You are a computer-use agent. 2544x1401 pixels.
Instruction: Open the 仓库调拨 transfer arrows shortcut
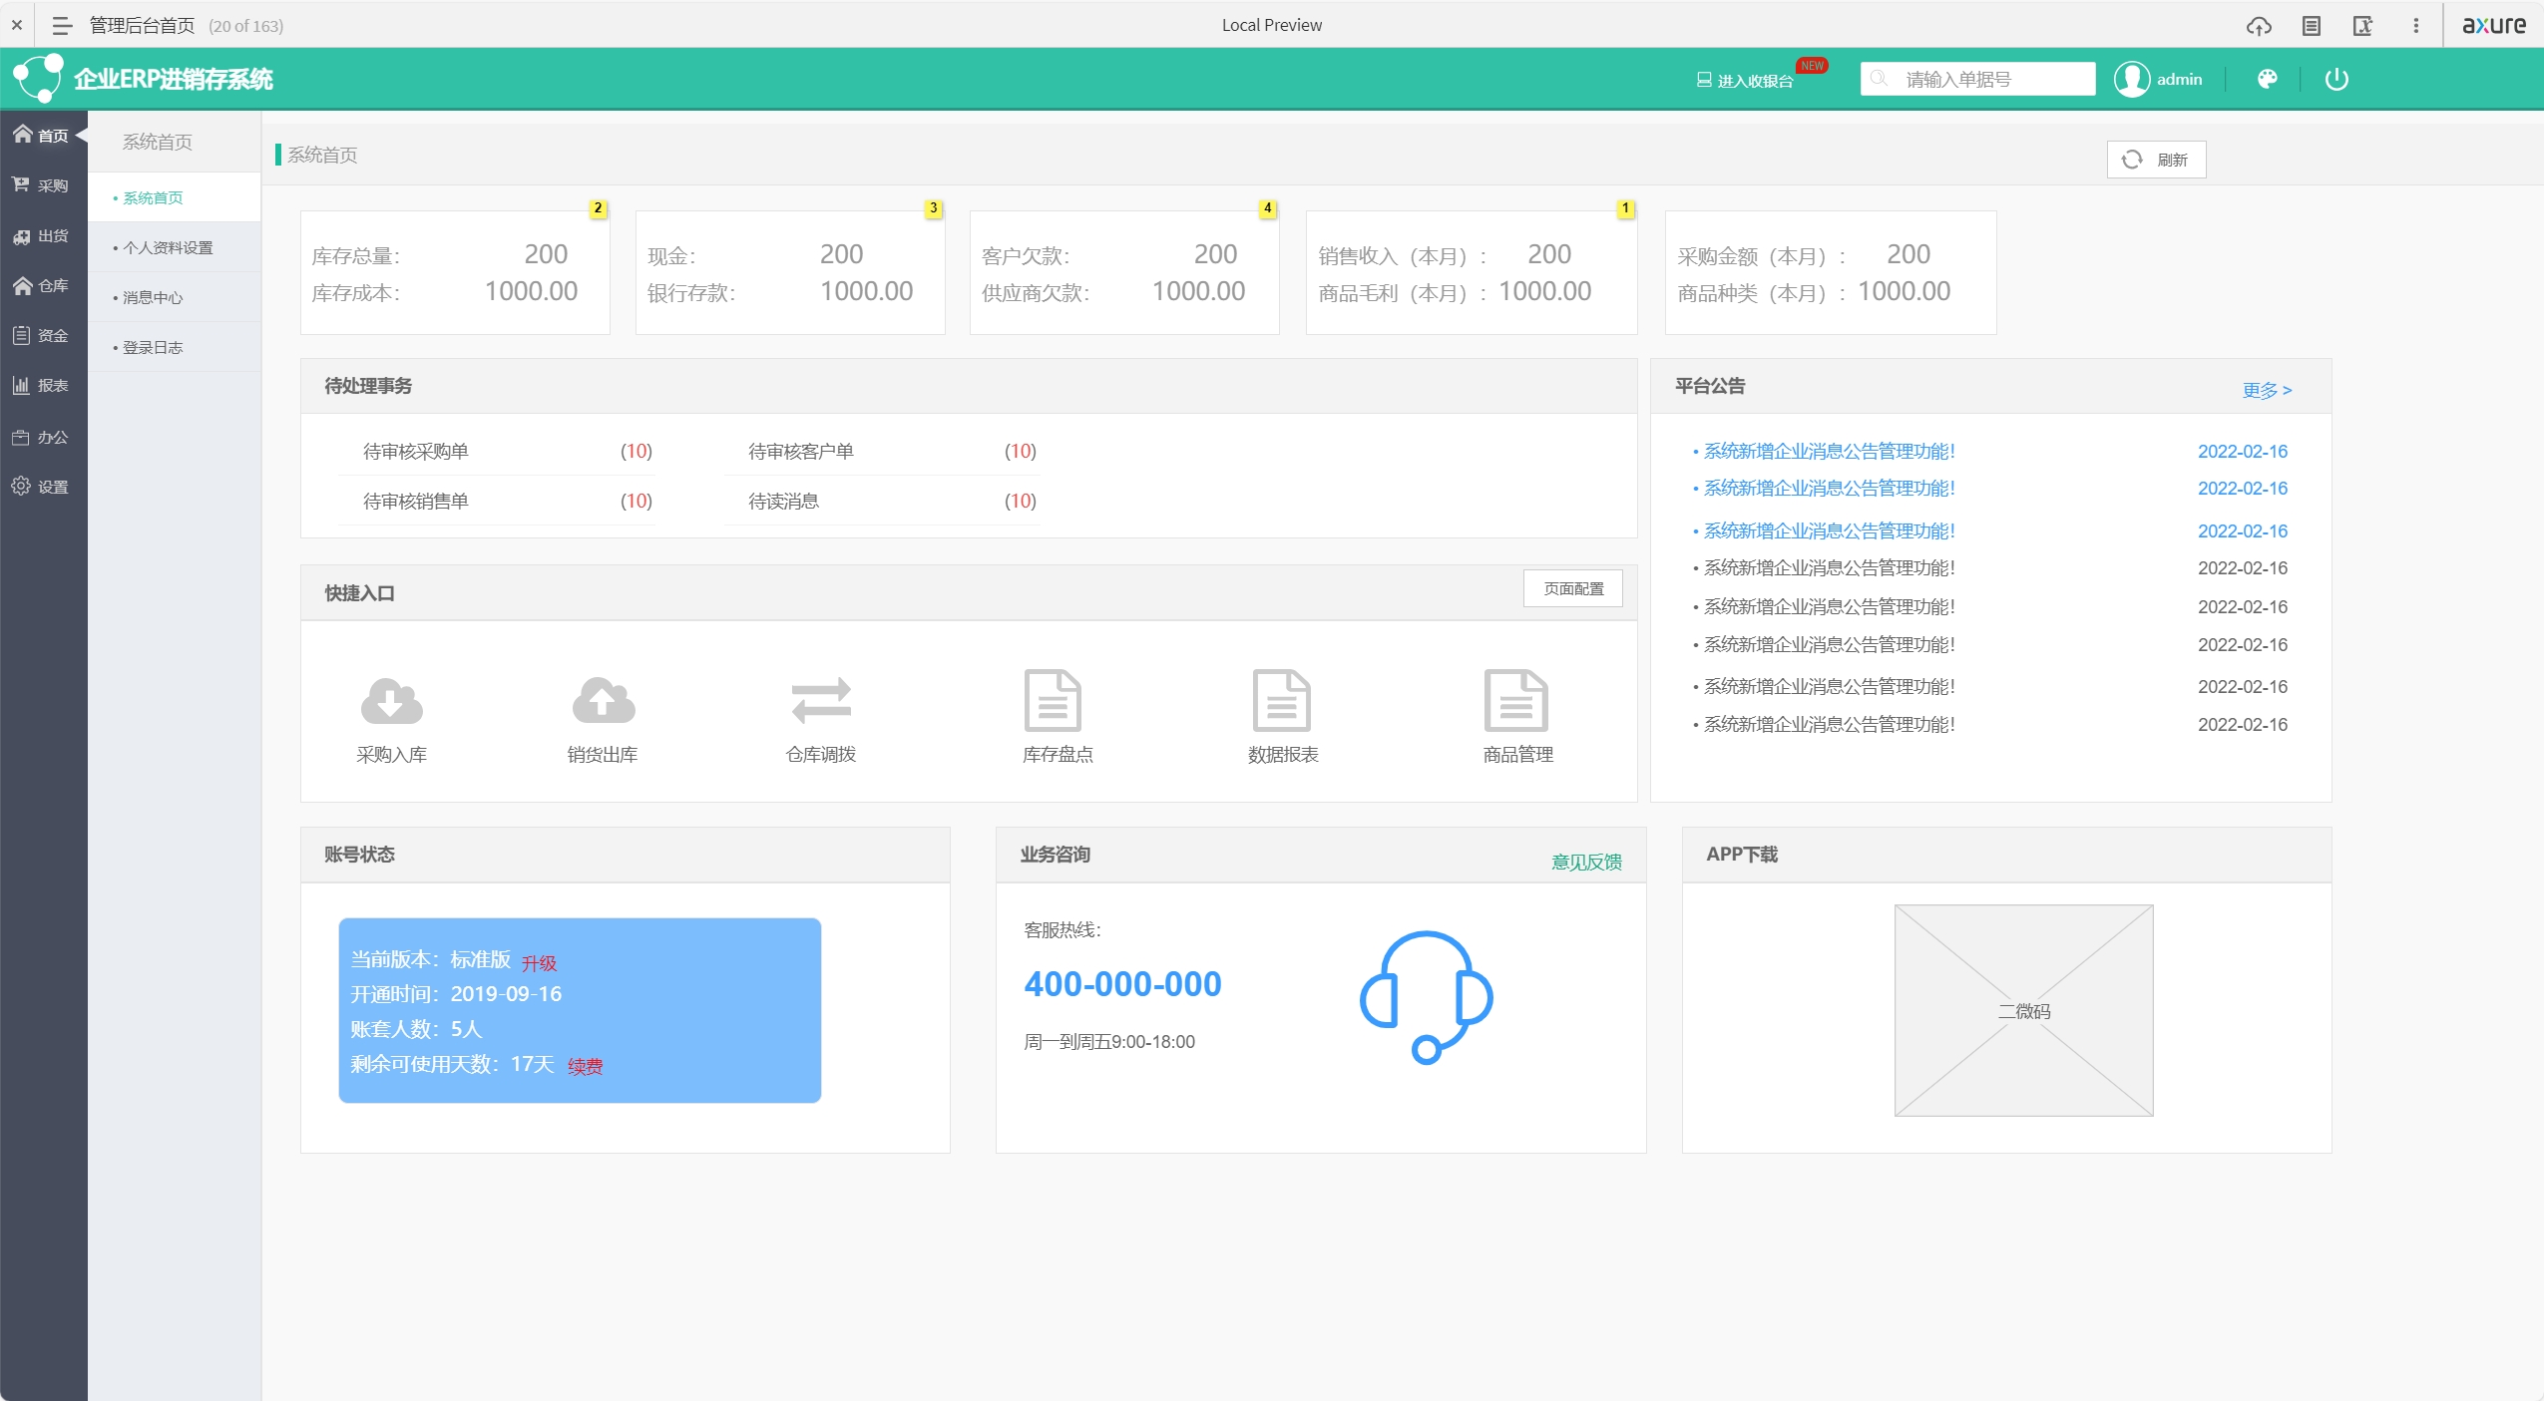821,701
